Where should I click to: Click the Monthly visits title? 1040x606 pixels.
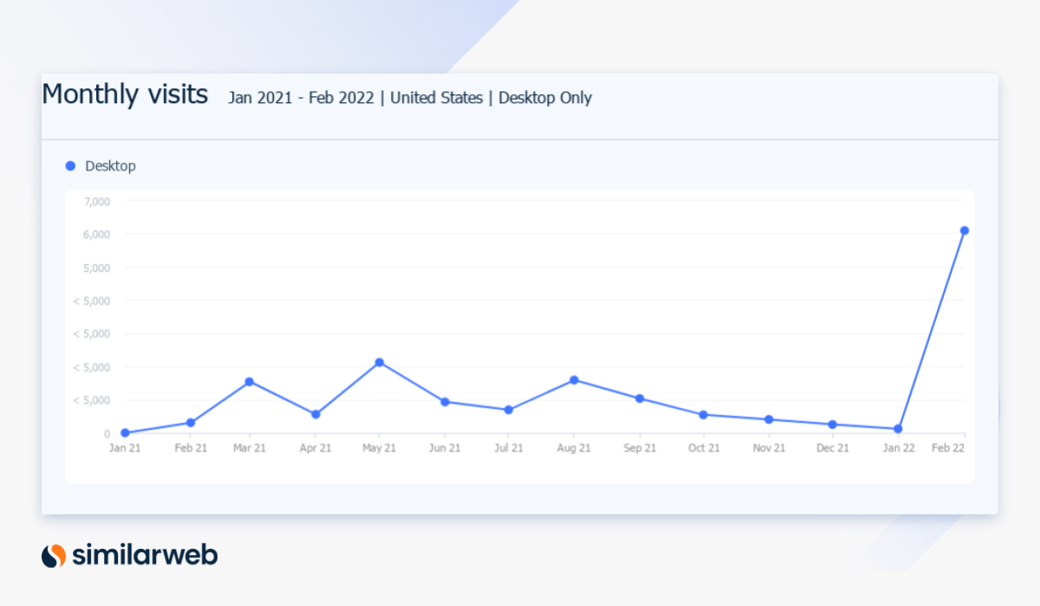(x=125, y=94)
